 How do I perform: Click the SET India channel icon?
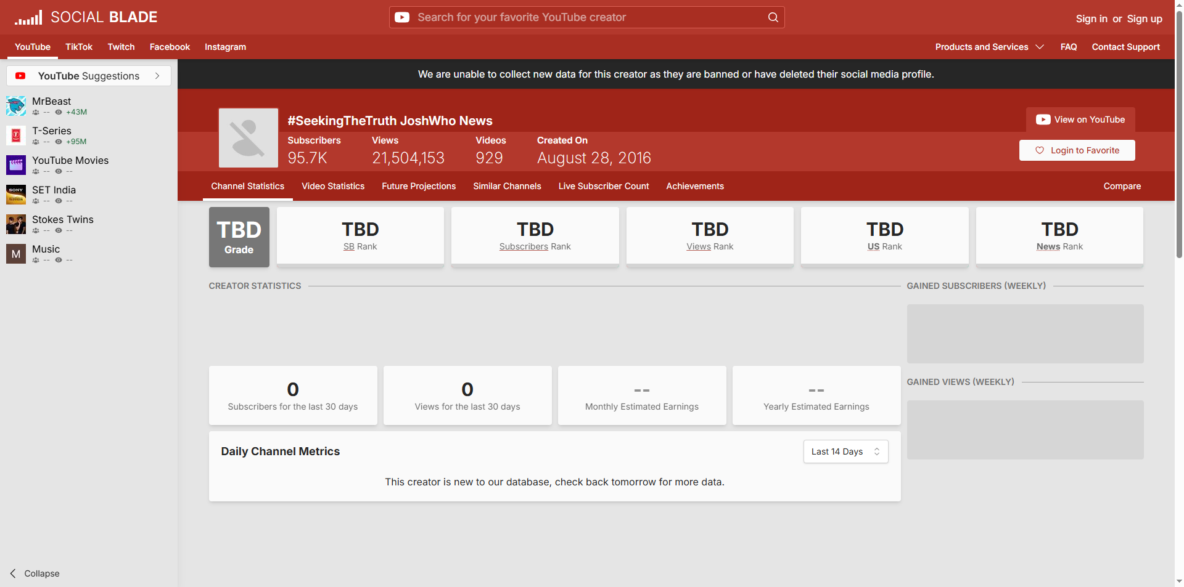(x=16, y=195)
